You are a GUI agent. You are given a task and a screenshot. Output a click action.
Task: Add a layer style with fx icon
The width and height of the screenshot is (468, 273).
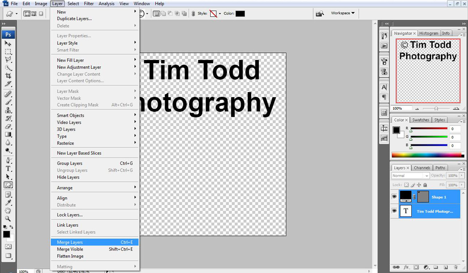(x=406, y=267)
